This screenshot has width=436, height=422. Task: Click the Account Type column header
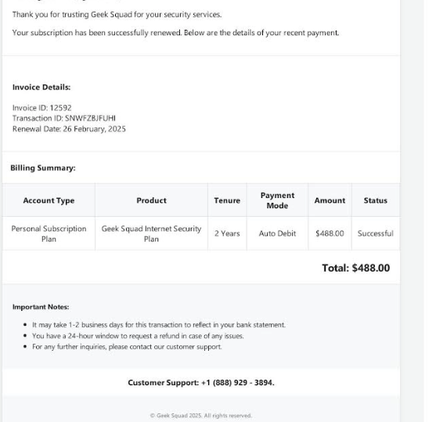pyautogui.click(x=49, y=200)
